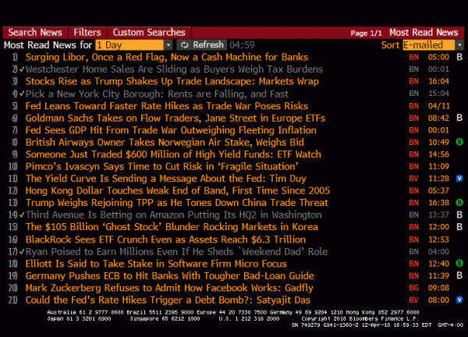Click the 05:37 time on Hong Kong Dollar row

(x=438, y=190)
